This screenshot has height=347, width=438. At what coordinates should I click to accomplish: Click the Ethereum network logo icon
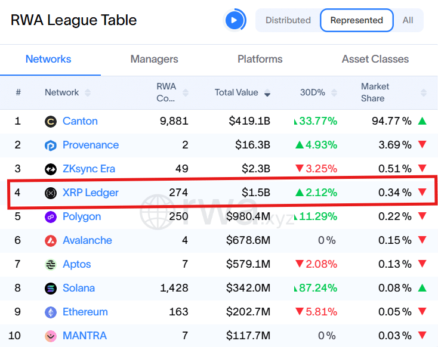[x=51, y=312]
